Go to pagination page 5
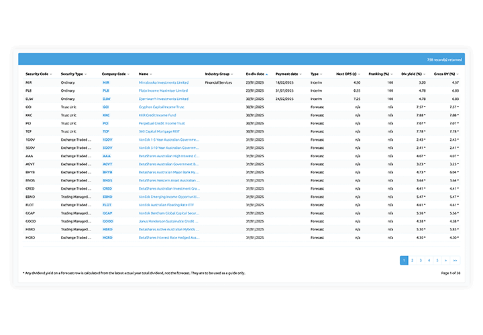This screenshot has width=483, height=335. click(x=437, y=261)
